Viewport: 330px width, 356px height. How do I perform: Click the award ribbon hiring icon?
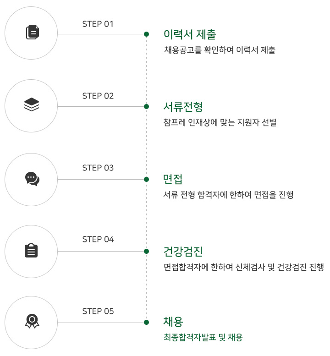32,322
